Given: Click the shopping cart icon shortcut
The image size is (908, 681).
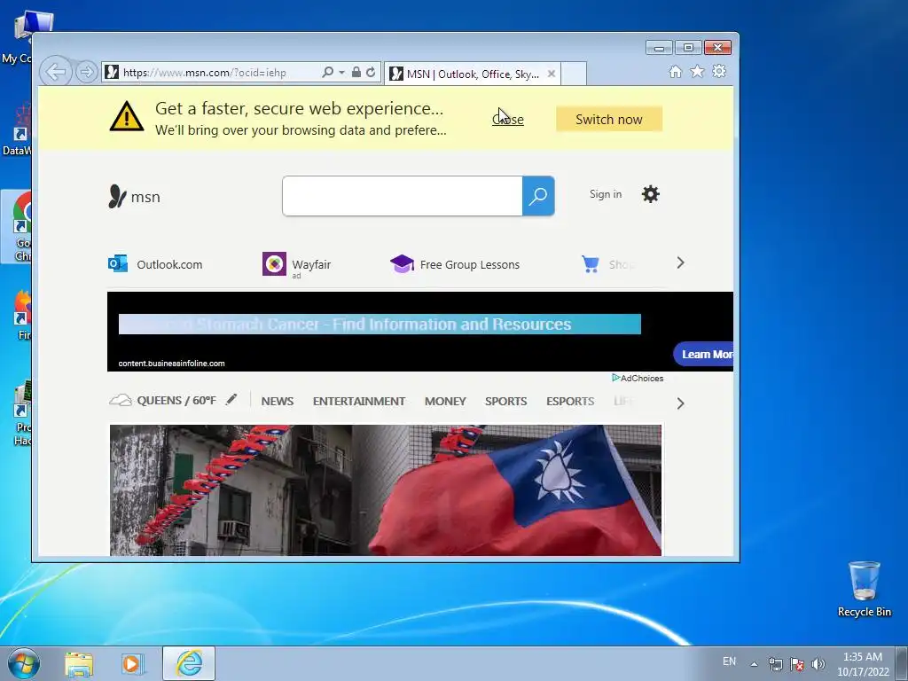Looking at the screenshot, I should tap(590, 264).
